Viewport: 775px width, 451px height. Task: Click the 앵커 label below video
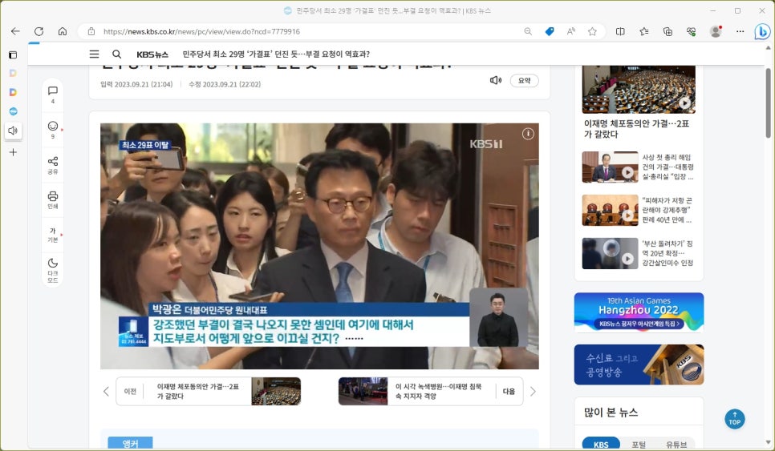tap(130, 443)
